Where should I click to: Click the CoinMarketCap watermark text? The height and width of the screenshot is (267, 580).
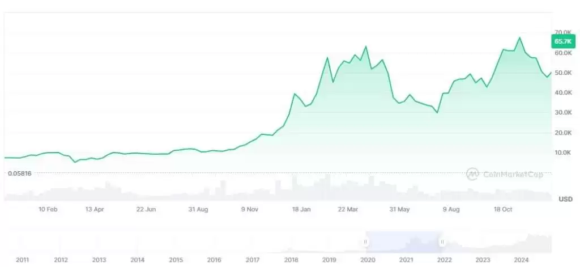tap(513, 175)
